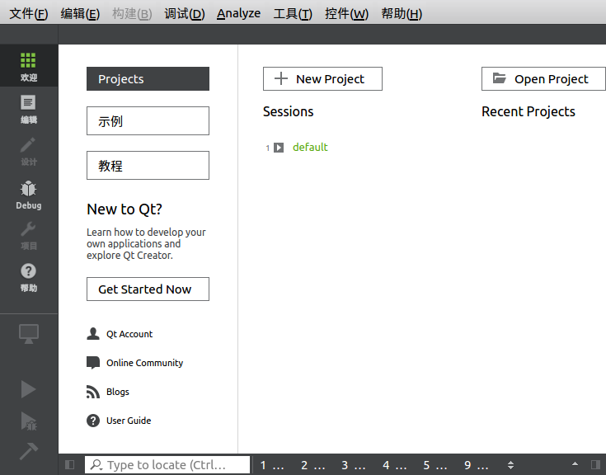
Task: Open the Analyze menu
Action: coord(238,13)
